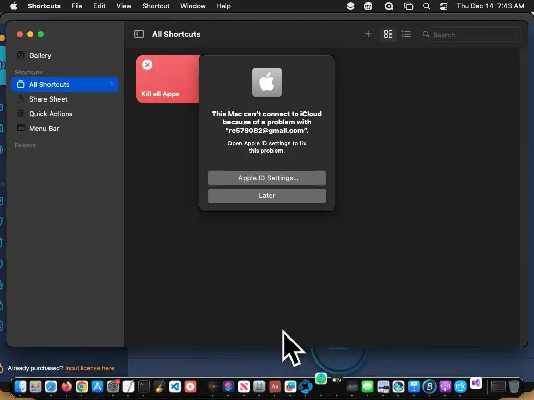The height and width of the screenshot is (400, 534).
Task: Open Preview from the Dock
Action: (383, 386)
